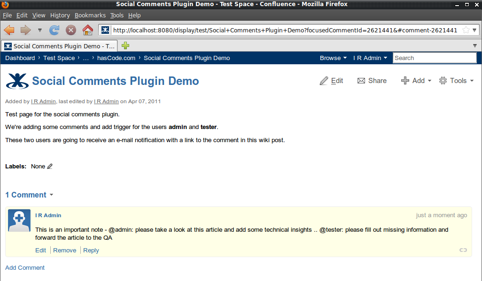Open a new tab with the plus icon
This screenshot has width=482, height=281.
[125, 46]
